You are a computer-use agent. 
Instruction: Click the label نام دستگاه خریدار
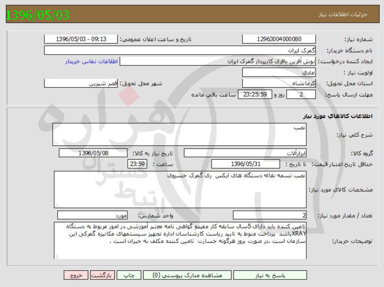(350, 50)
